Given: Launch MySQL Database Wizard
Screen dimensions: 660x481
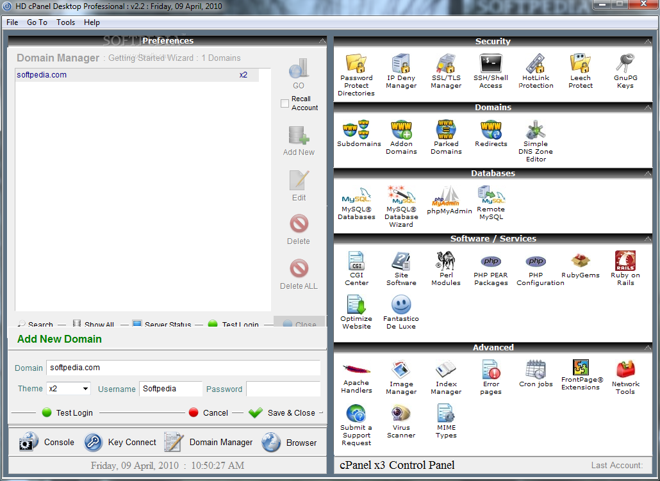Looking at the screenshot, I should 401,206.
